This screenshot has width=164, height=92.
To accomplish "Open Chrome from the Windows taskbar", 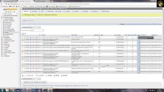I will click(13, 90).
